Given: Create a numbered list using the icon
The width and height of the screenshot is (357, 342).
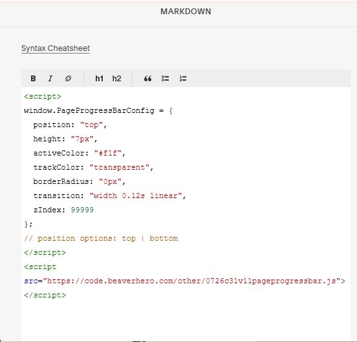Looking at the screenshot, I should coord(183,79).
